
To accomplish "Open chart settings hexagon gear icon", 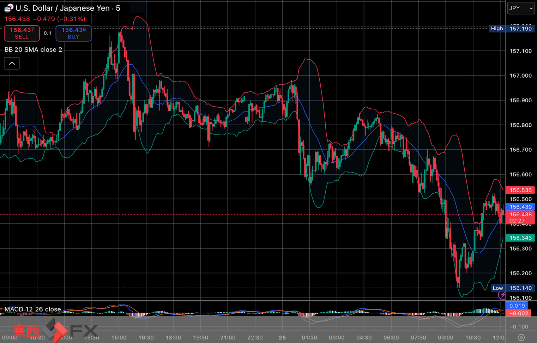I will [x=521, y=338].
